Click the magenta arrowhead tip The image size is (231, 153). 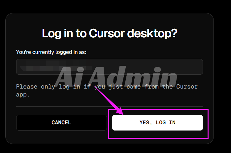click(x=122, y=114)
